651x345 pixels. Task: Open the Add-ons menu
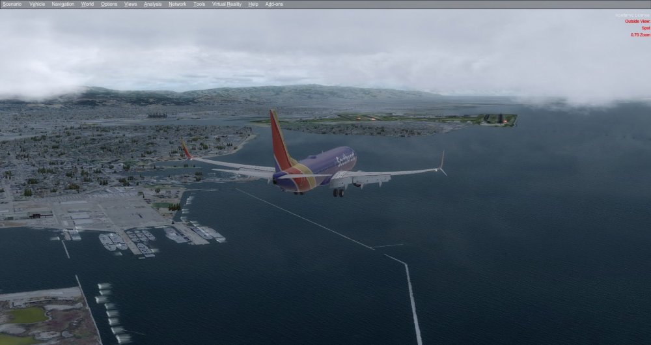pyautogui.click(x=274, y=4)
